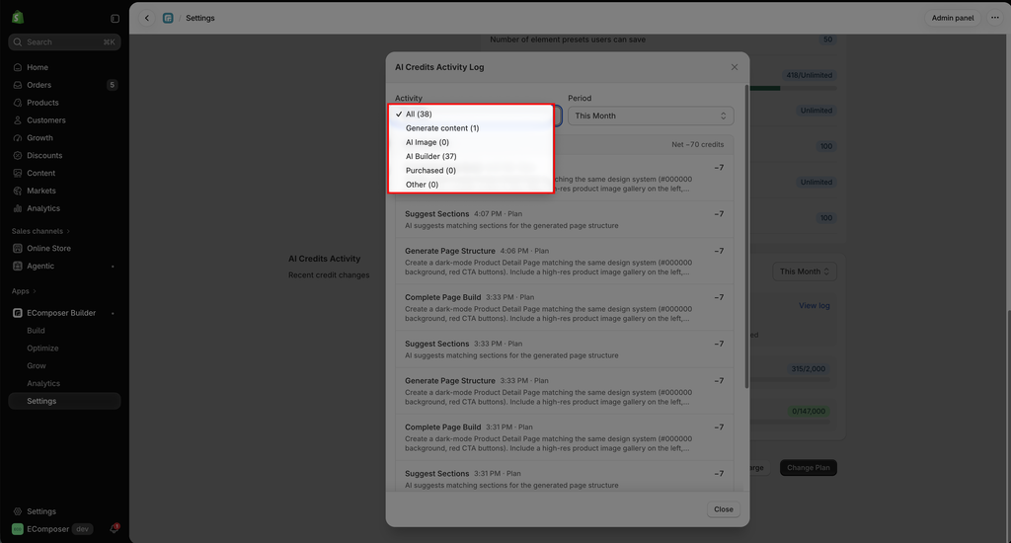Expand the Apps section chevron
This screenshot has height=543, width=1011.
[35, 291]
